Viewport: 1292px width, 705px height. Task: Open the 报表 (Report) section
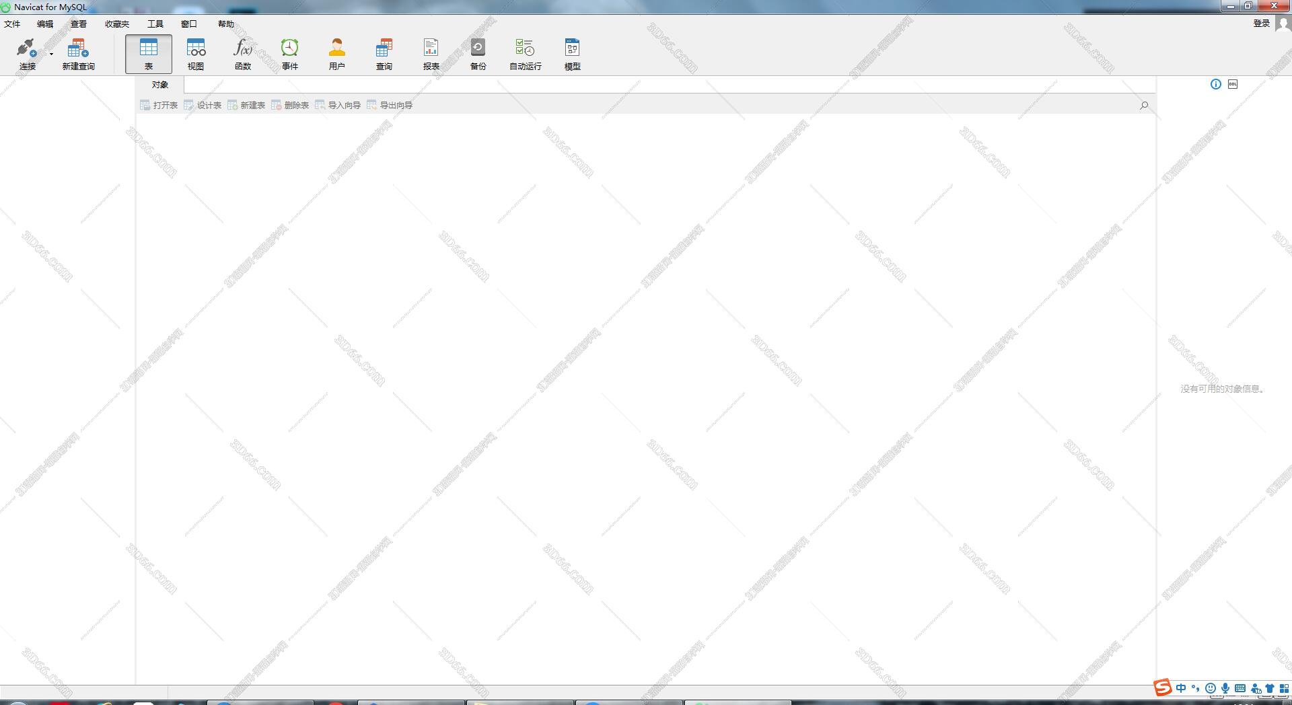(431, 54)
